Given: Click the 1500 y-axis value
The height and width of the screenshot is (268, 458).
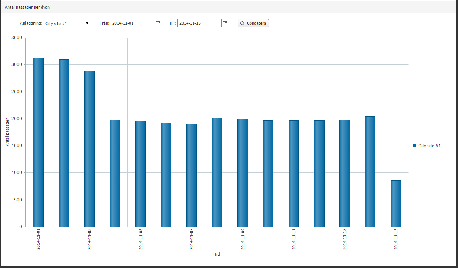Looking at the screenshot, I should pos(17,146).
